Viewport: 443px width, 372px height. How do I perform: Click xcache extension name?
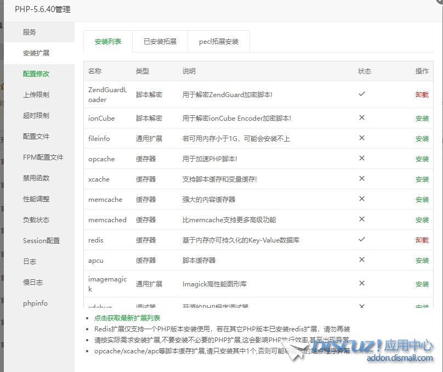click(99, 179)
